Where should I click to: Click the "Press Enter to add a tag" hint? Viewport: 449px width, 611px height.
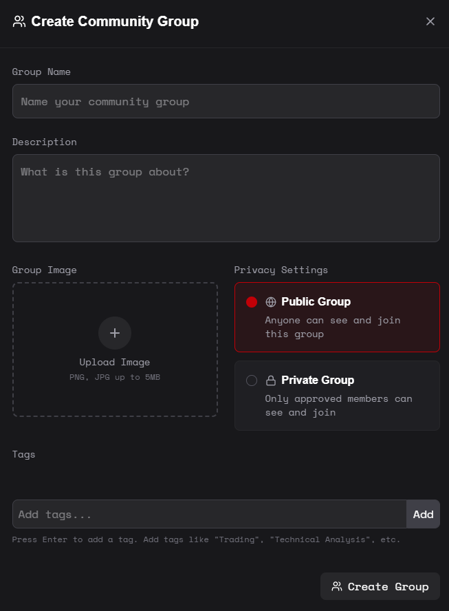(x=206, y=539)
